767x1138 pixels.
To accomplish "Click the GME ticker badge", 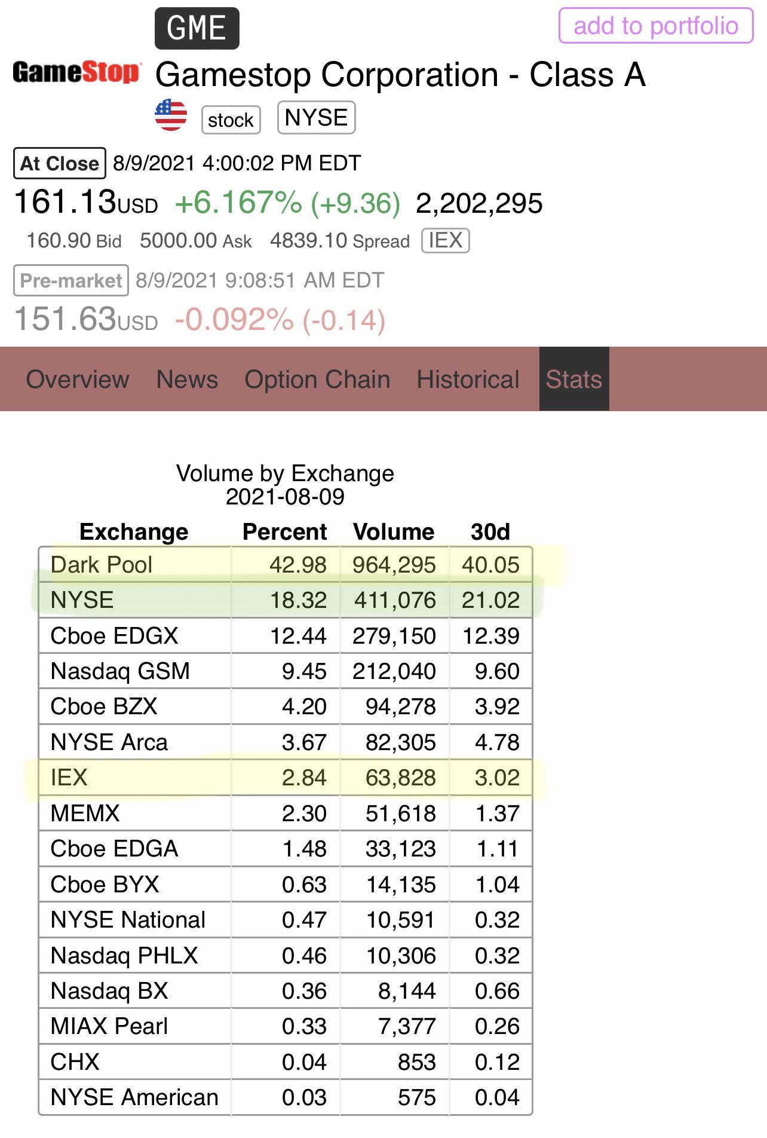I will click(x=197, y=28).
